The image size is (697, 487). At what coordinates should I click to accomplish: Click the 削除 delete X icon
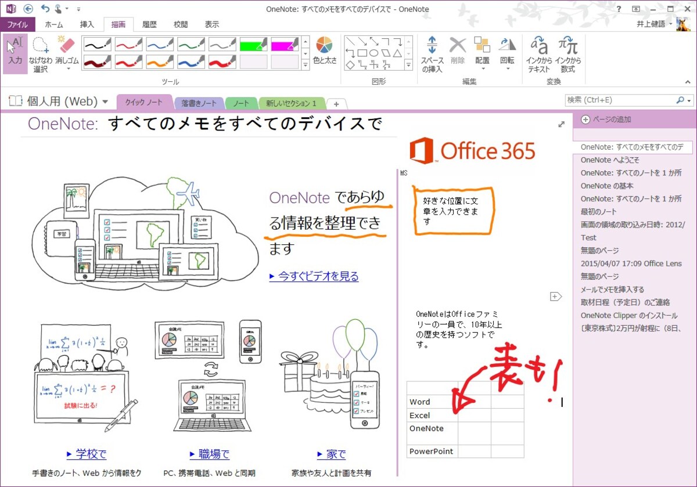pos(458,45)
